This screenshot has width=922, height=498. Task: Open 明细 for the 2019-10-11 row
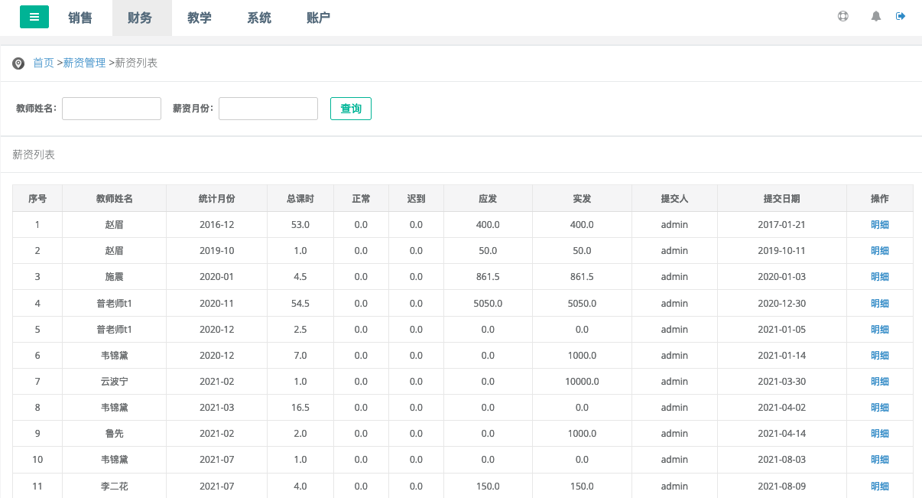point(880,251)
